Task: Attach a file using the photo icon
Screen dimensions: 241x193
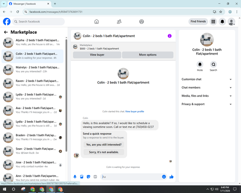Action: tap(81, 177)
